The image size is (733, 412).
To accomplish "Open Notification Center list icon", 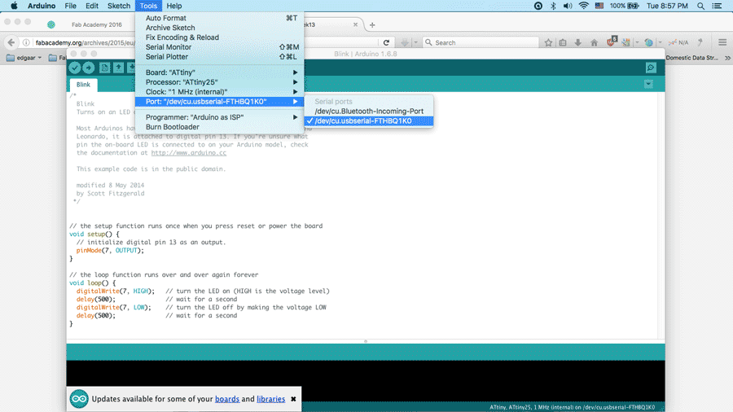I will coord(717,6).
